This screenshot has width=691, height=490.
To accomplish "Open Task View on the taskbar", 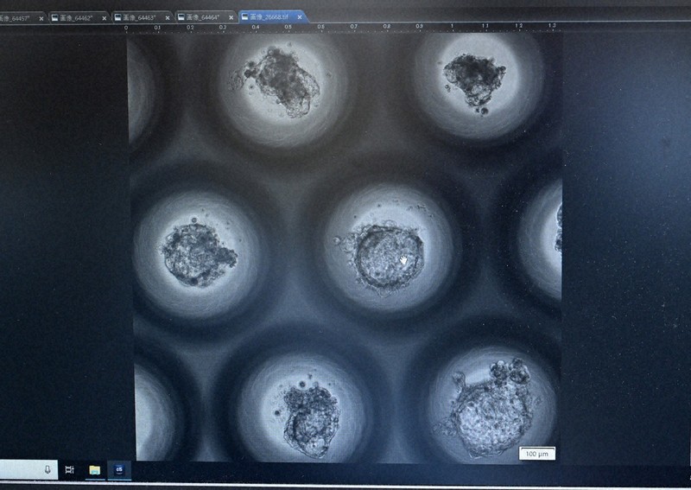I will 70,470.
